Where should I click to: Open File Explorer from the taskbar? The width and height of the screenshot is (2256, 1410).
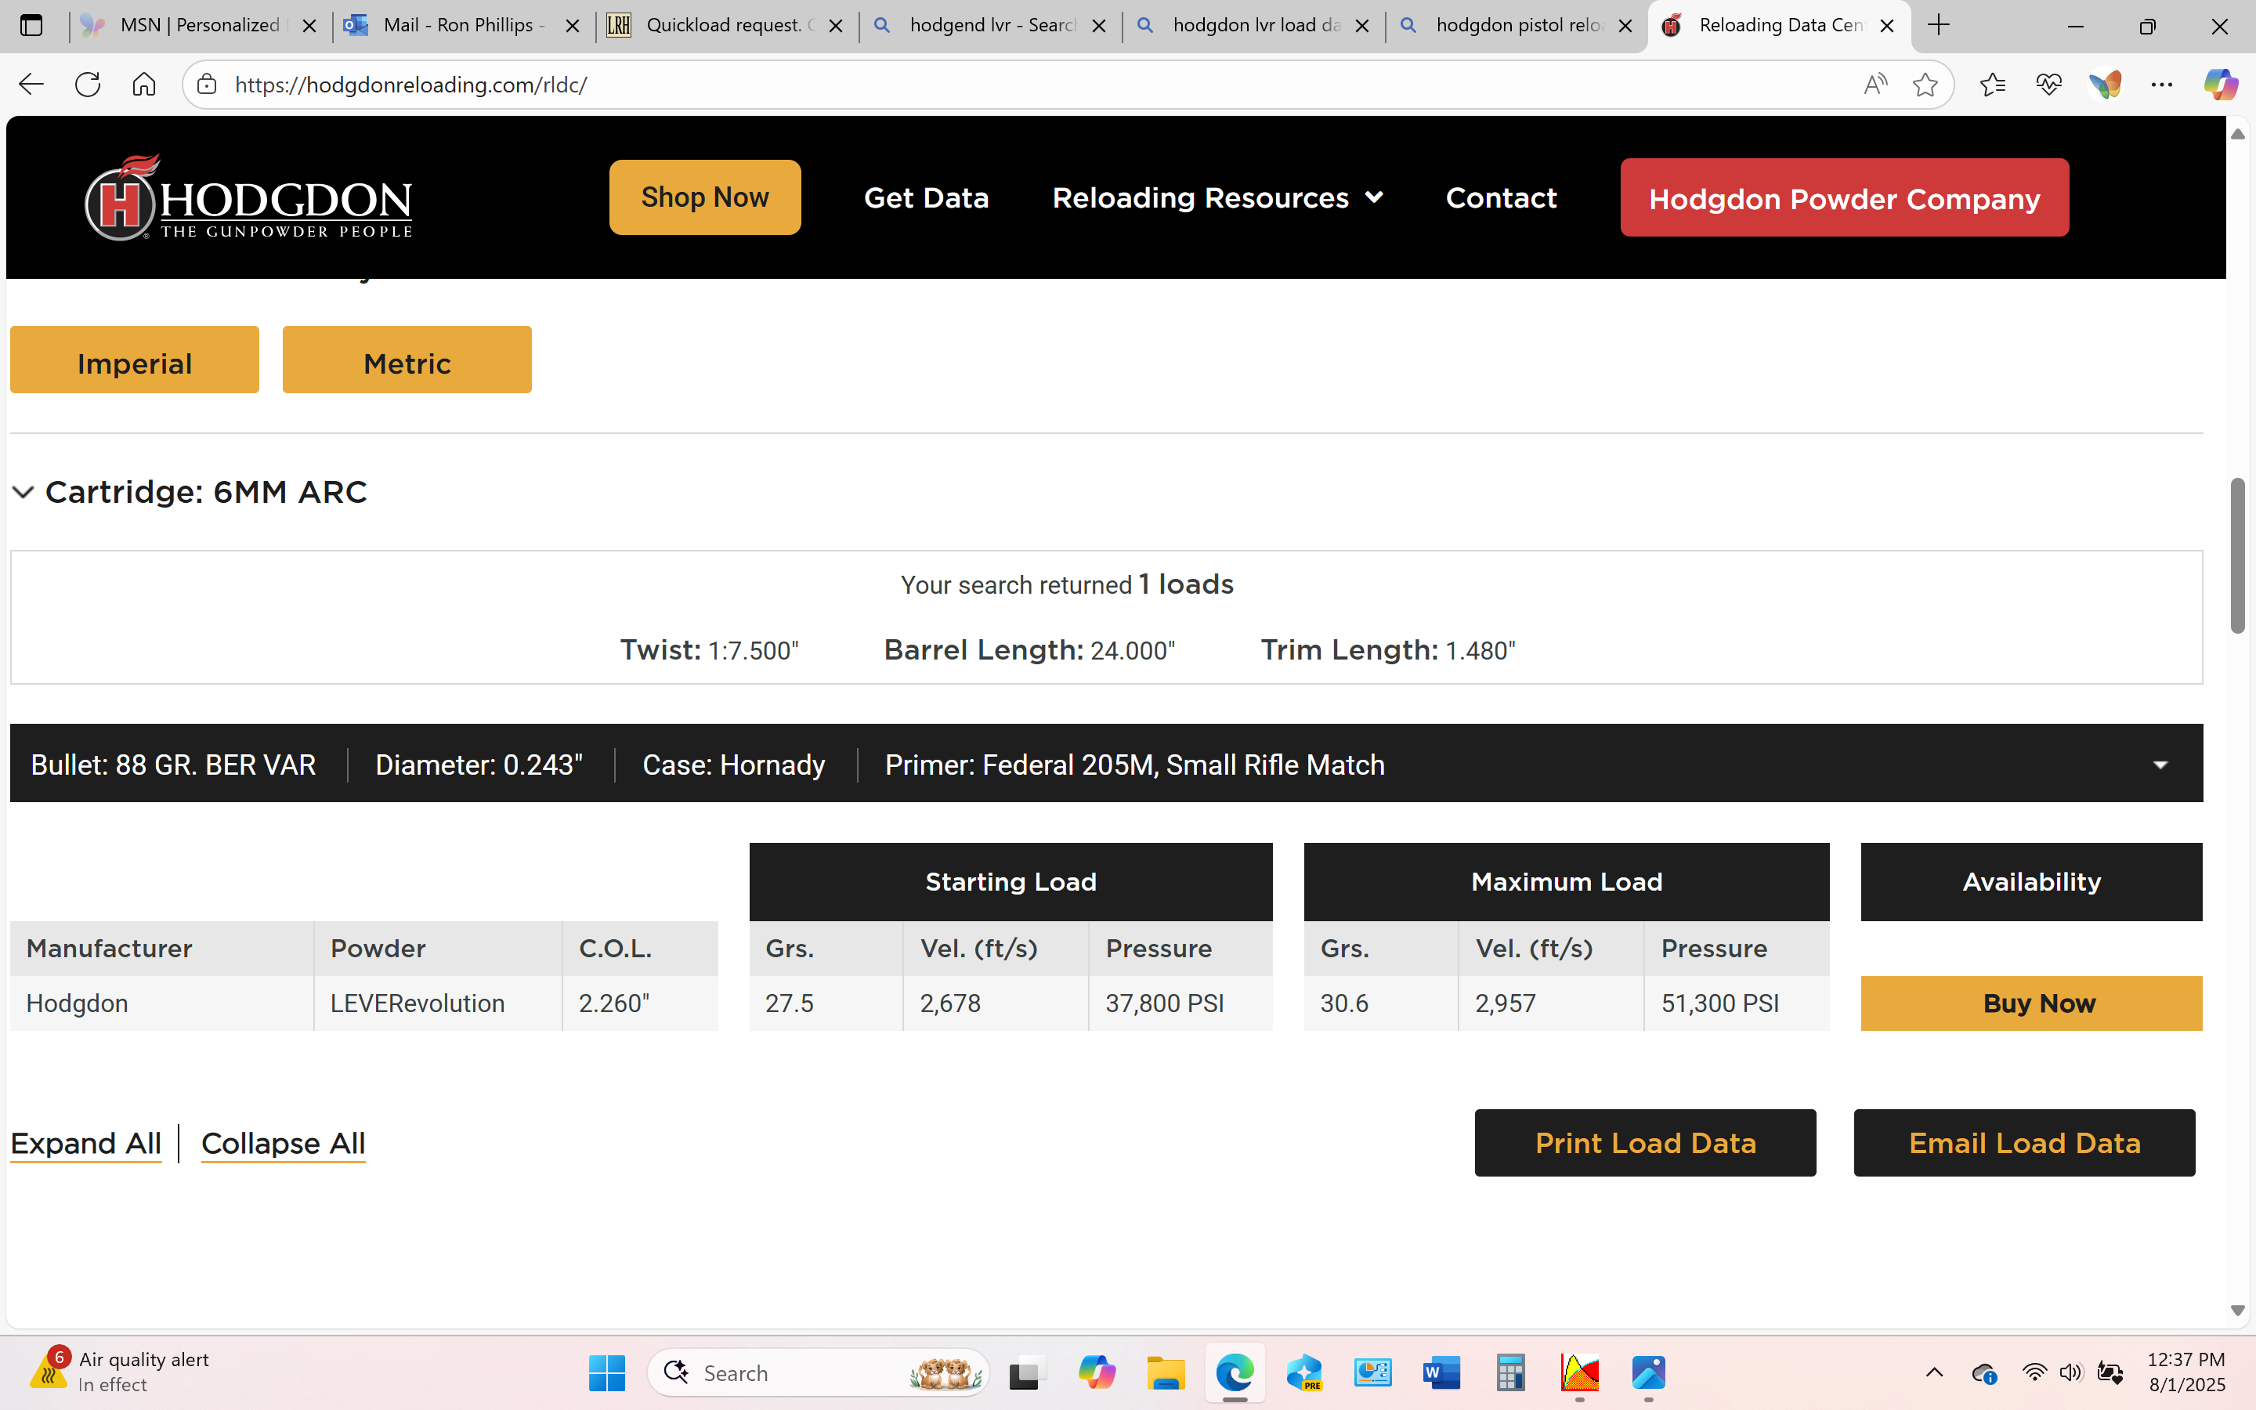tap(1166, 1372)
